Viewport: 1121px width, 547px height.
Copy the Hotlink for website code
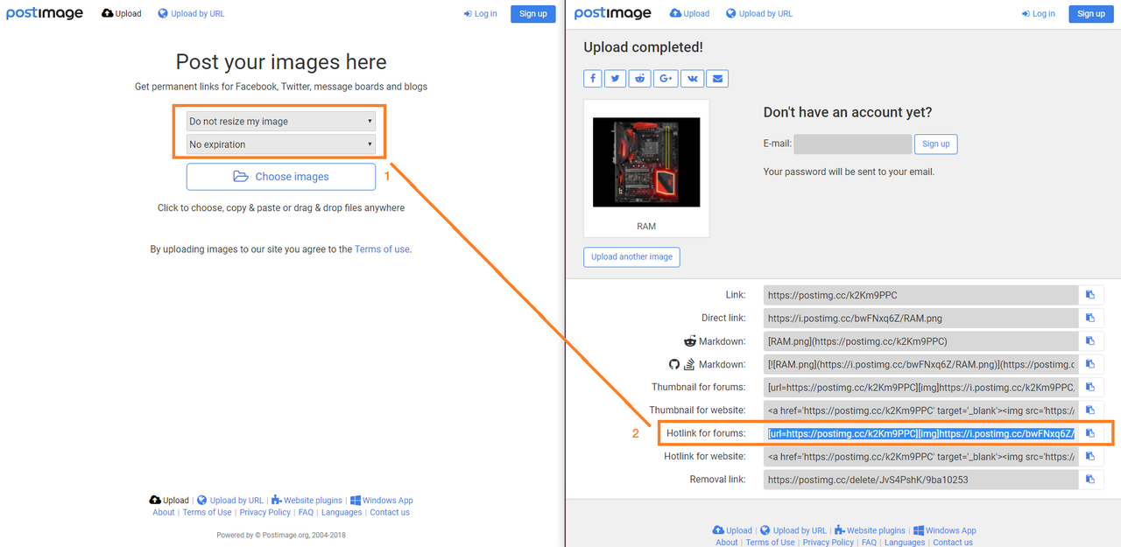point(1090,456)
